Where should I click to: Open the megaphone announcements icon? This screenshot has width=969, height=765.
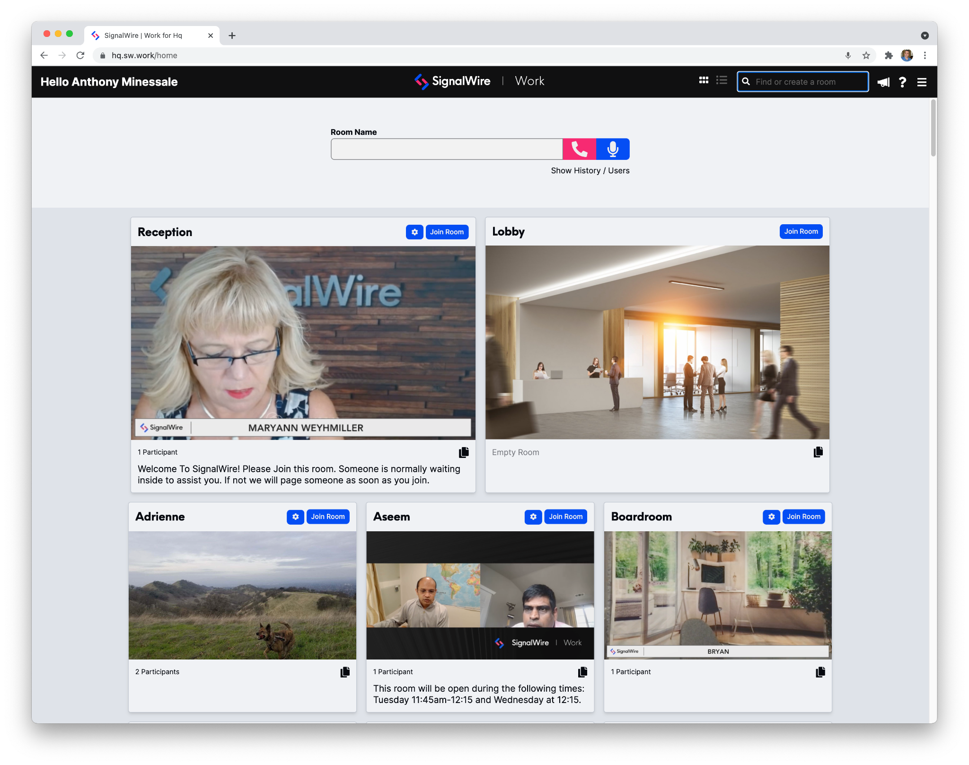pyautogui.click(x=883, y=82)
